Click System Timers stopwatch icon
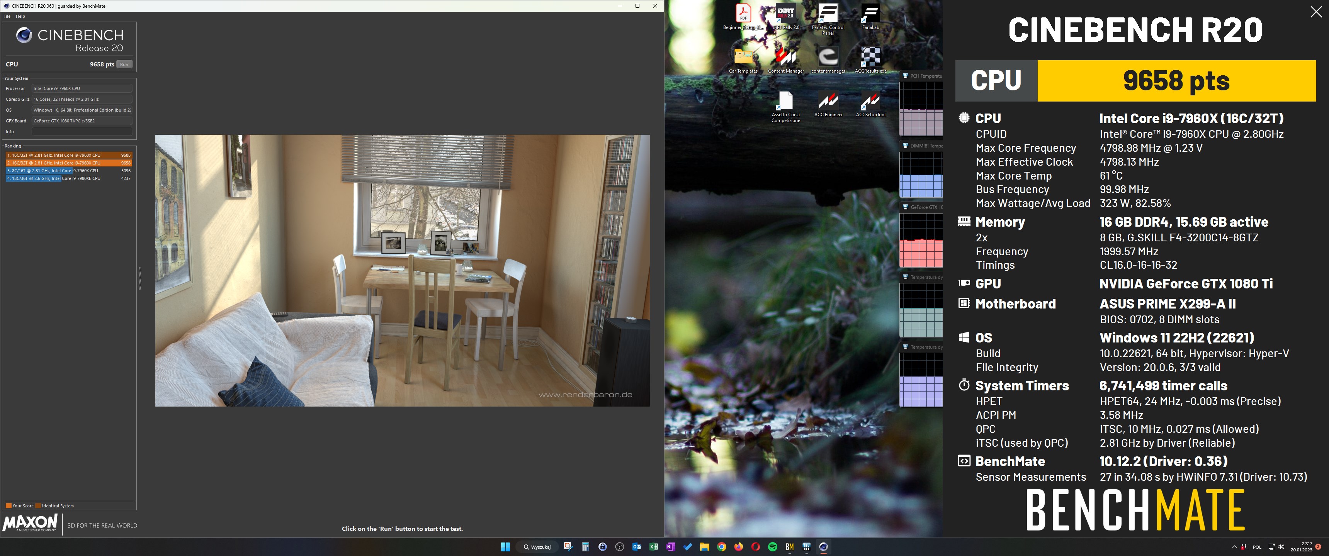Screen dimensions: 1329x556 [x=964, y=385]
